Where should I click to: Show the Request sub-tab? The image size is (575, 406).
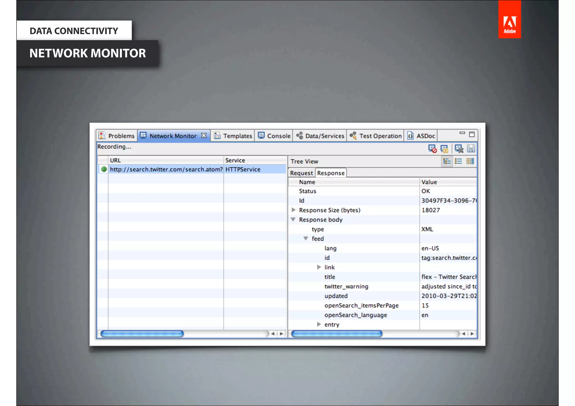[301, 173]
